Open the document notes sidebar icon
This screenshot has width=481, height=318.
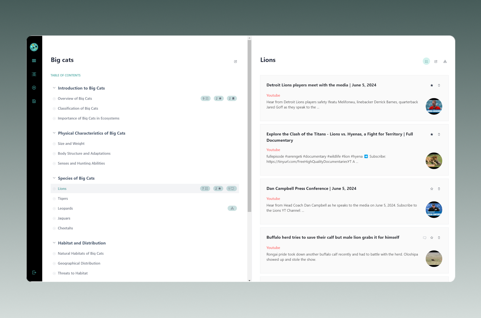pos(34,101)
